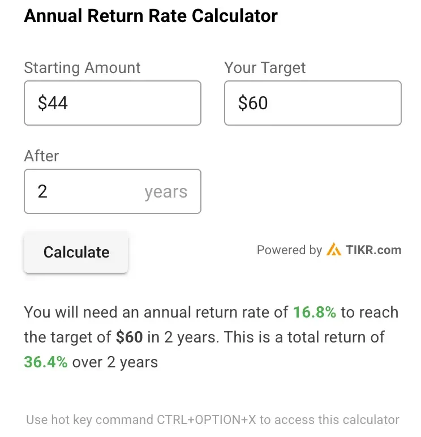Screen dimensions: 421x437
Task: Click the TIKR logo icon
Action: point(334,250)
